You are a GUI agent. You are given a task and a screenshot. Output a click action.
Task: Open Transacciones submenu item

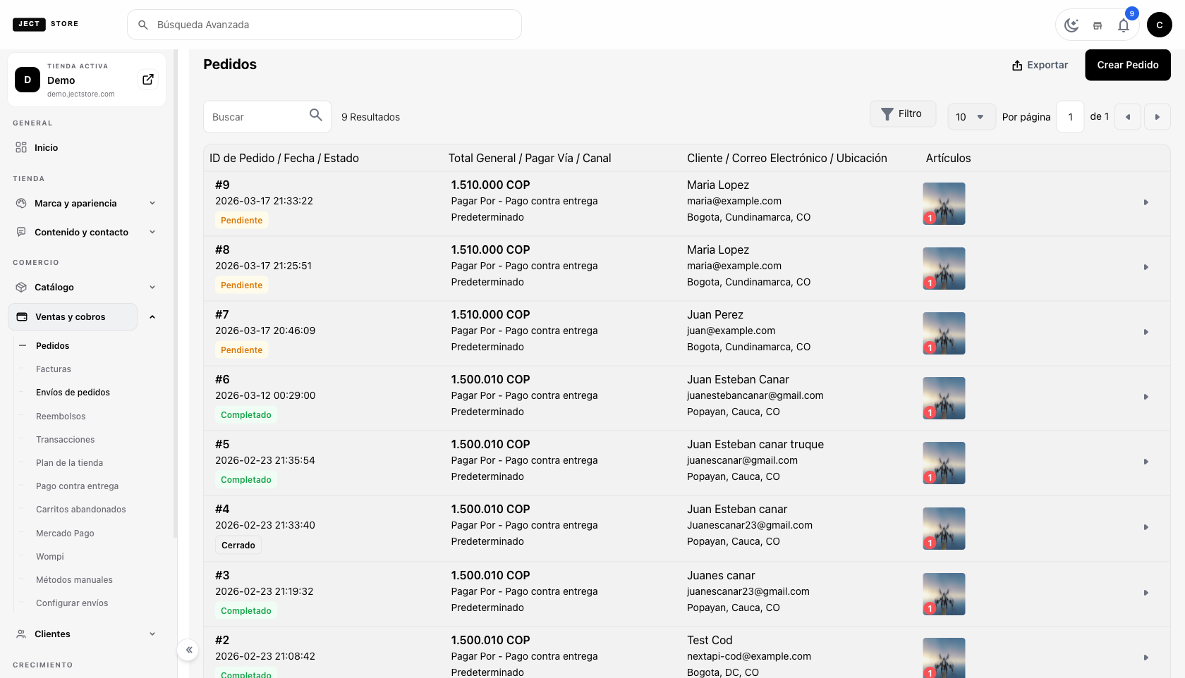click(x=65, y=440)
